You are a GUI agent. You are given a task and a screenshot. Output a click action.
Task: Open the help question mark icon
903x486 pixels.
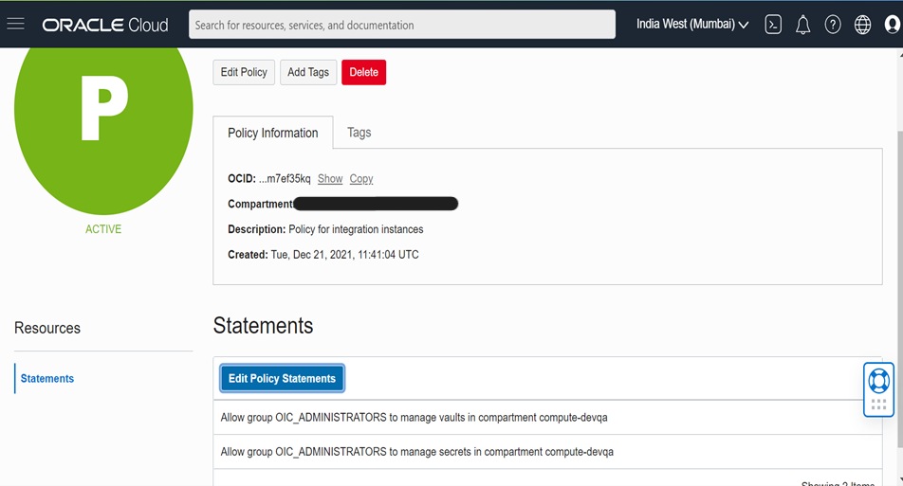pyautogui.click(x=833, y=24)
